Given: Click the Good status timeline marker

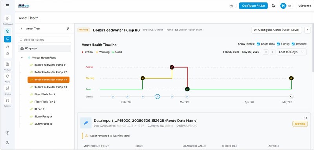Looking at the screenshot, I should 187,89.
